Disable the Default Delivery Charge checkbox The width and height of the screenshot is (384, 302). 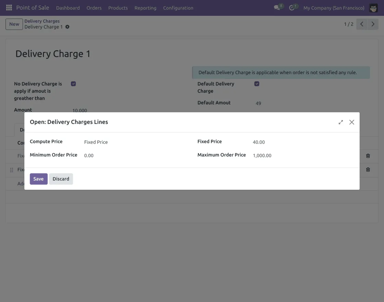coord(256,83)
